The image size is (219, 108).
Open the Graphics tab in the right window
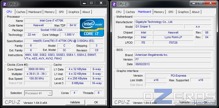183,12
